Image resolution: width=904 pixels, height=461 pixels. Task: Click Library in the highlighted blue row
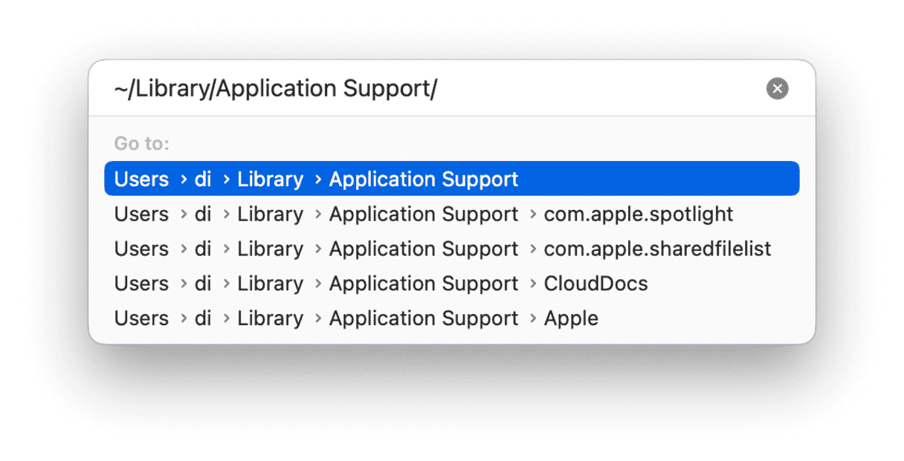pos(271,180)
